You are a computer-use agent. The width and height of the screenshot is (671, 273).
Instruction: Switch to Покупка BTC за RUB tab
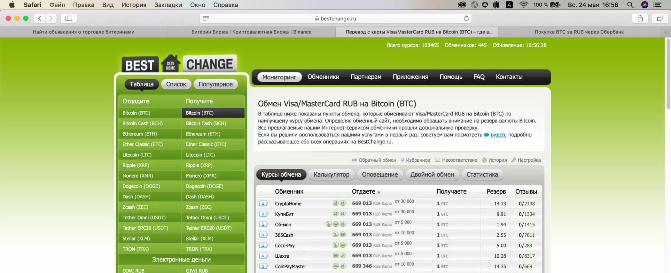coord(579,32)
